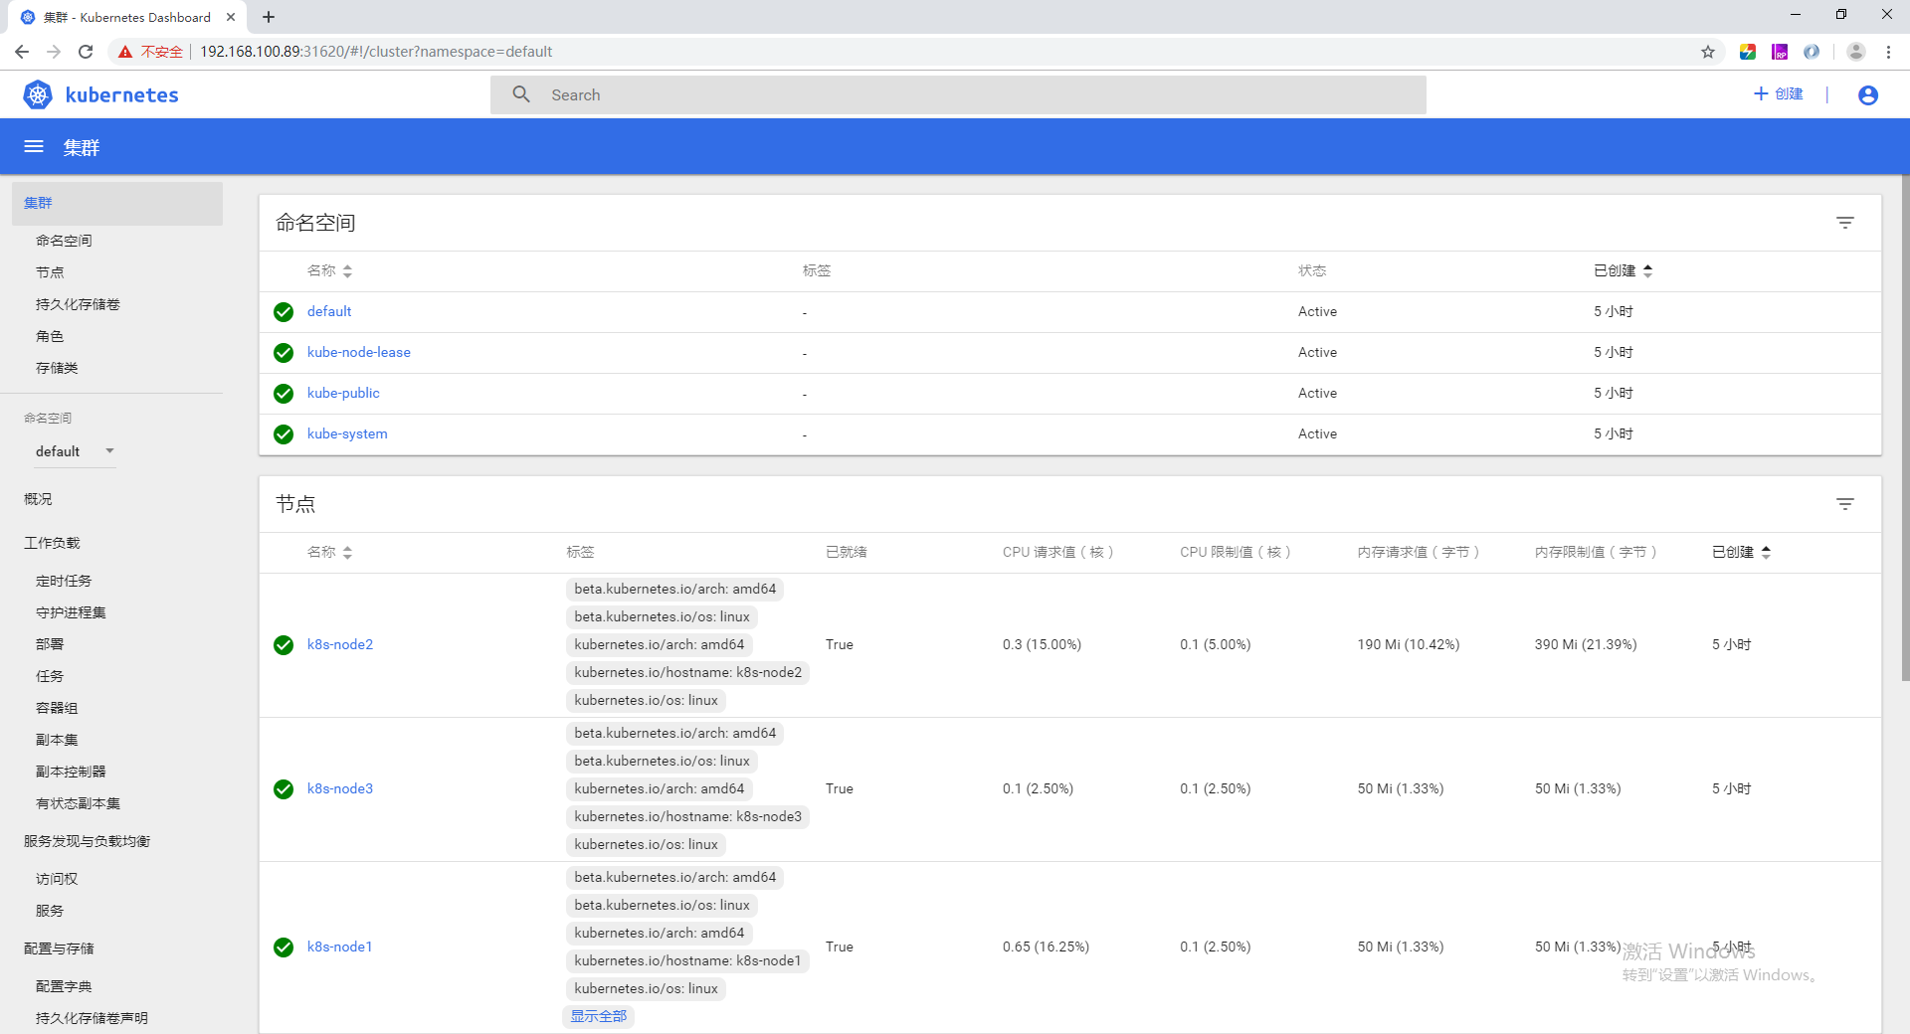Sort namespaces by 名称 column
This screenshot has height=1034, width=1910.
point(329,270)
